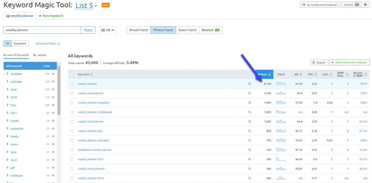Click the Export button
The image size is (372, 183).
click(319, 62)
